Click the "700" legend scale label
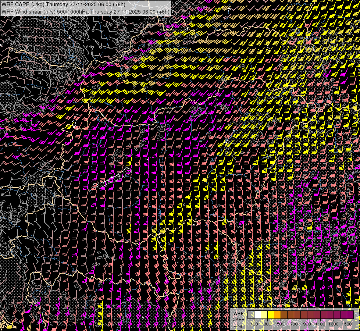This screenshot has height=331, width=360. point(294,324)
